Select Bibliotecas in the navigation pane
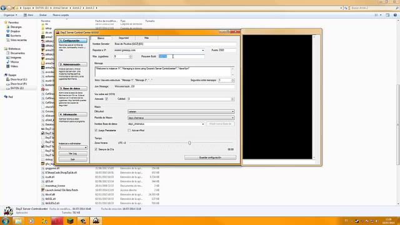 [x=14, y=49]
